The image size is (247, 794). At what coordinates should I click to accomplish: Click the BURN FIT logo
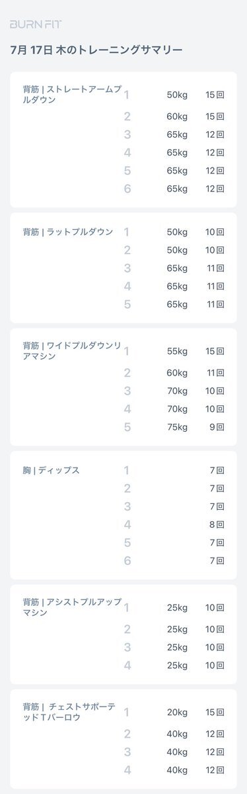36,25
